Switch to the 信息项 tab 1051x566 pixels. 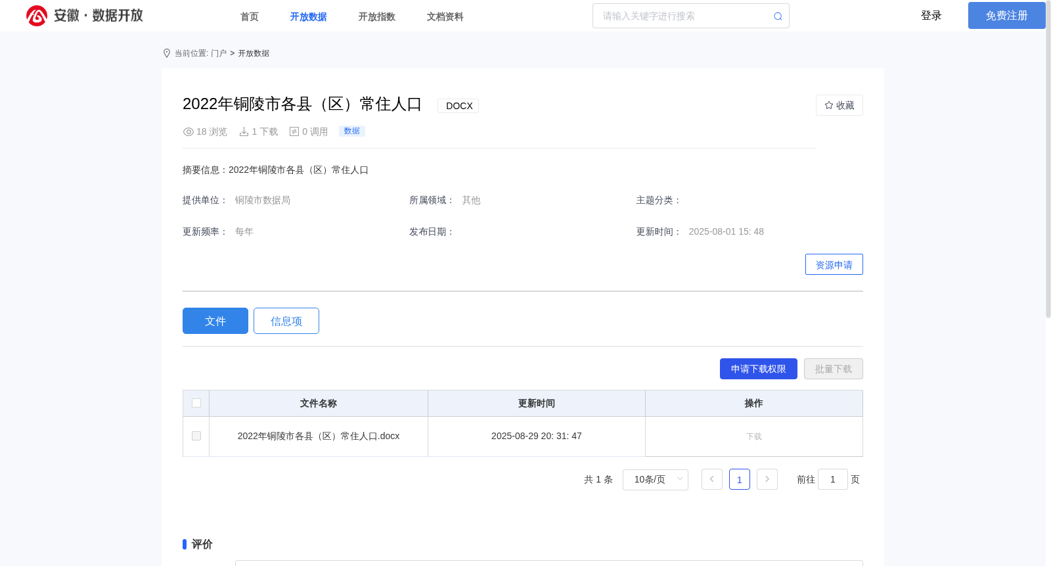[286, 321]
